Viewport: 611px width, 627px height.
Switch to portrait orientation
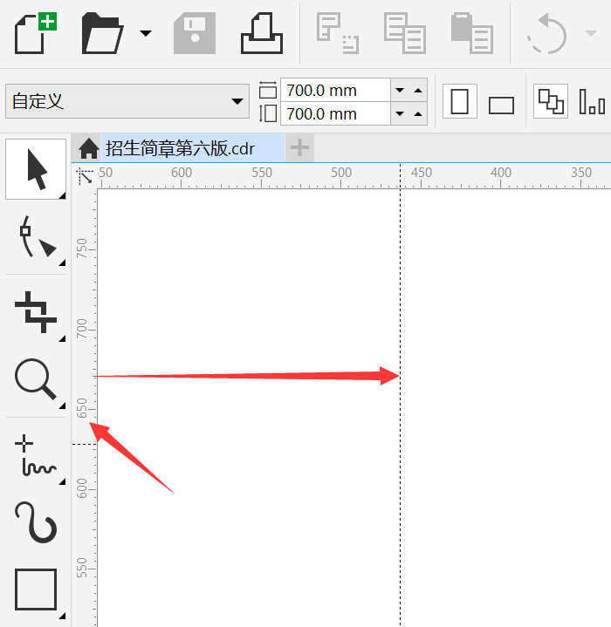[x=460, y=101]
